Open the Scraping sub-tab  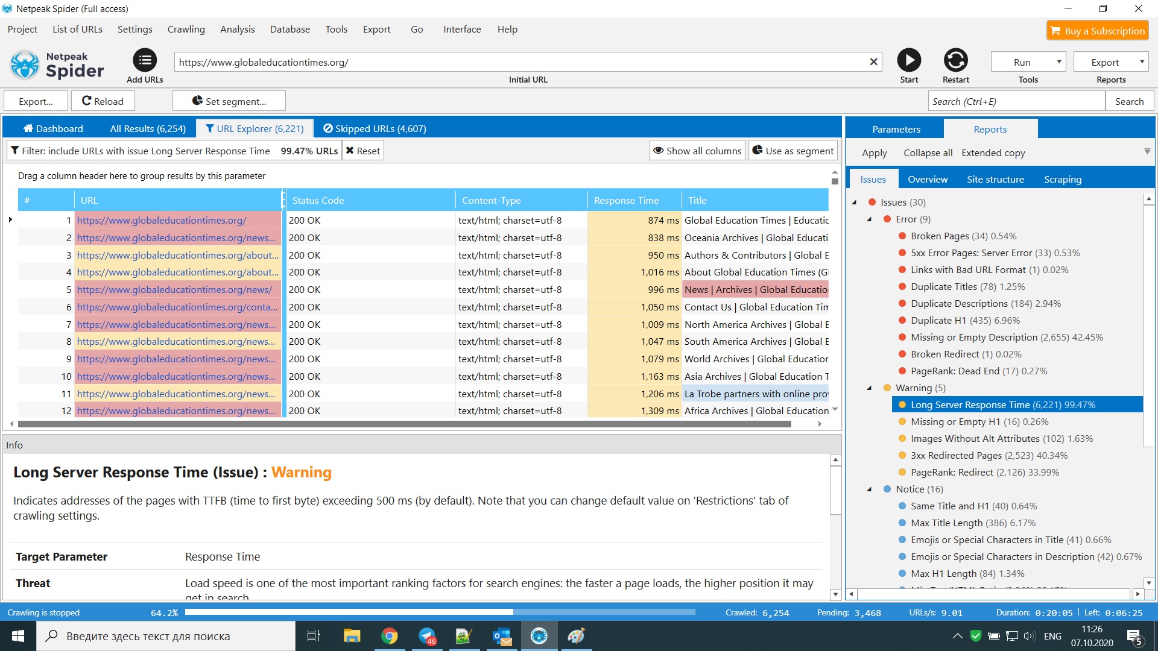[1063, 179]
